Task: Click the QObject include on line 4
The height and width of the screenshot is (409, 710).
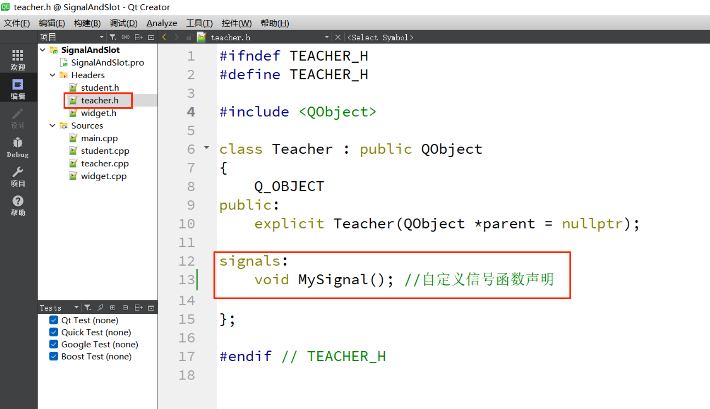Action: (337, 112)
